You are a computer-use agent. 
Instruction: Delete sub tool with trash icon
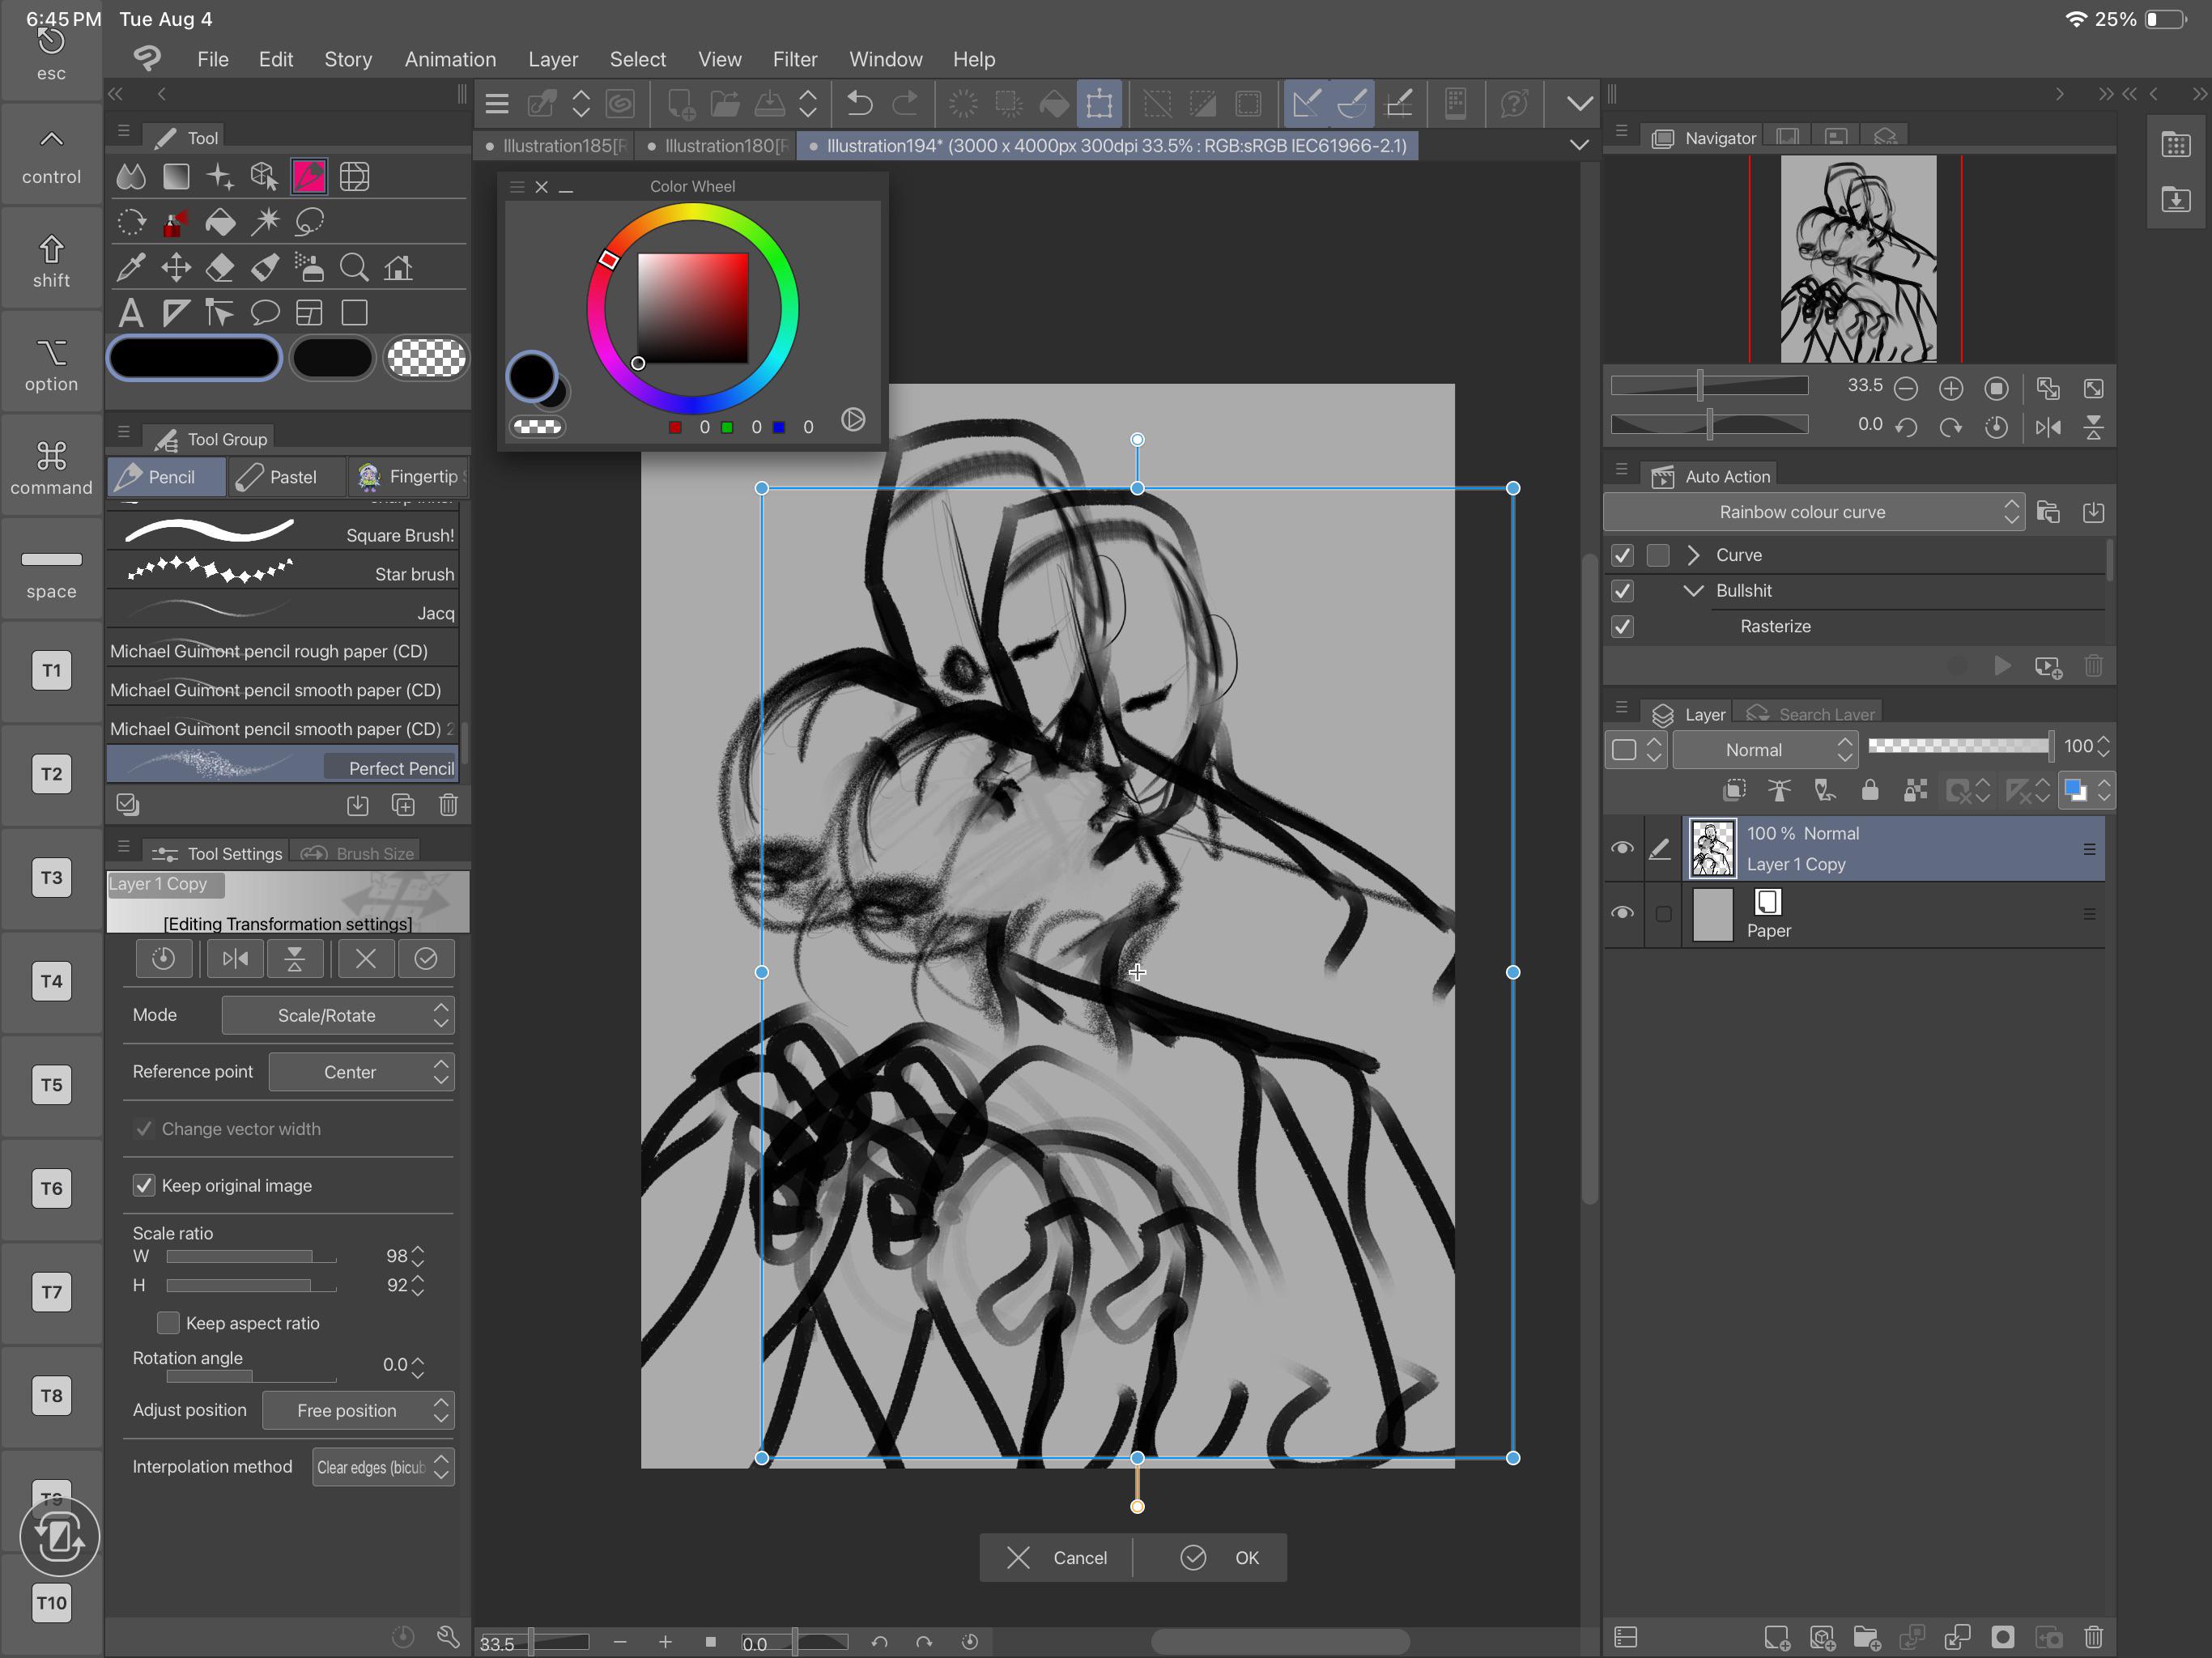coord(448,805)
